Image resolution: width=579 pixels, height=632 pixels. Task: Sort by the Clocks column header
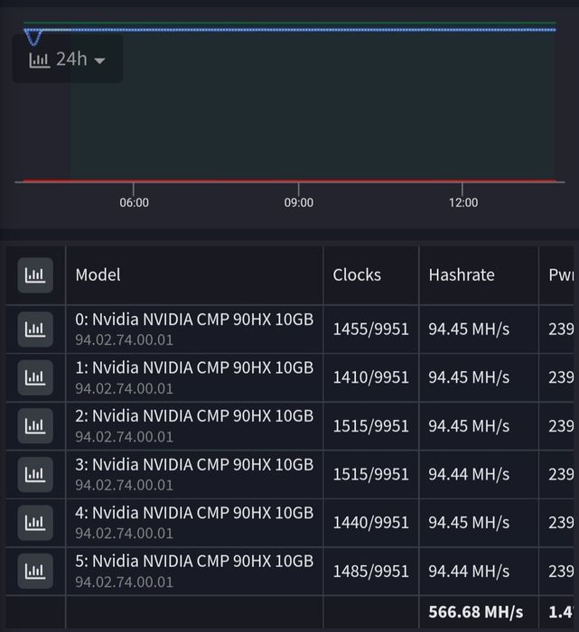pyautogui.click(x=357, y=274)
